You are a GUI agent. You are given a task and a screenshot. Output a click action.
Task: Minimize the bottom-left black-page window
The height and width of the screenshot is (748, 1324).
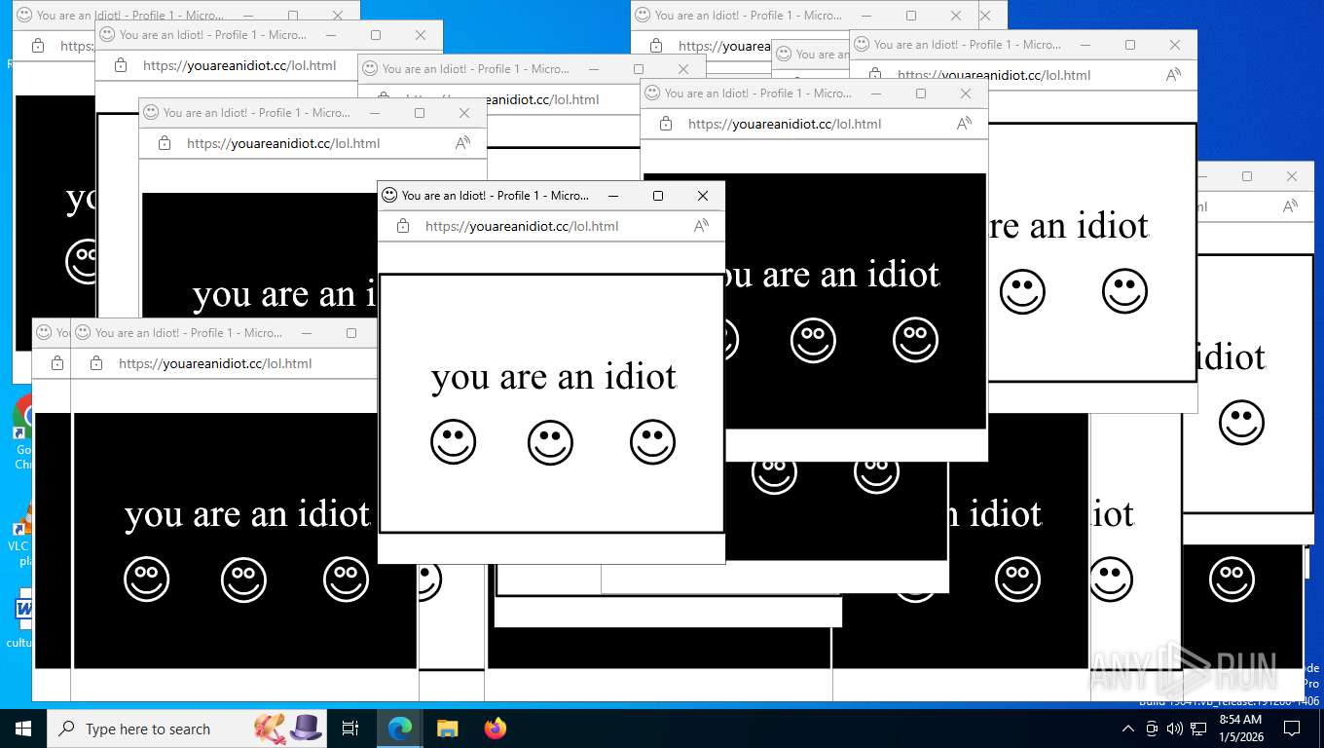coord(307,333)
